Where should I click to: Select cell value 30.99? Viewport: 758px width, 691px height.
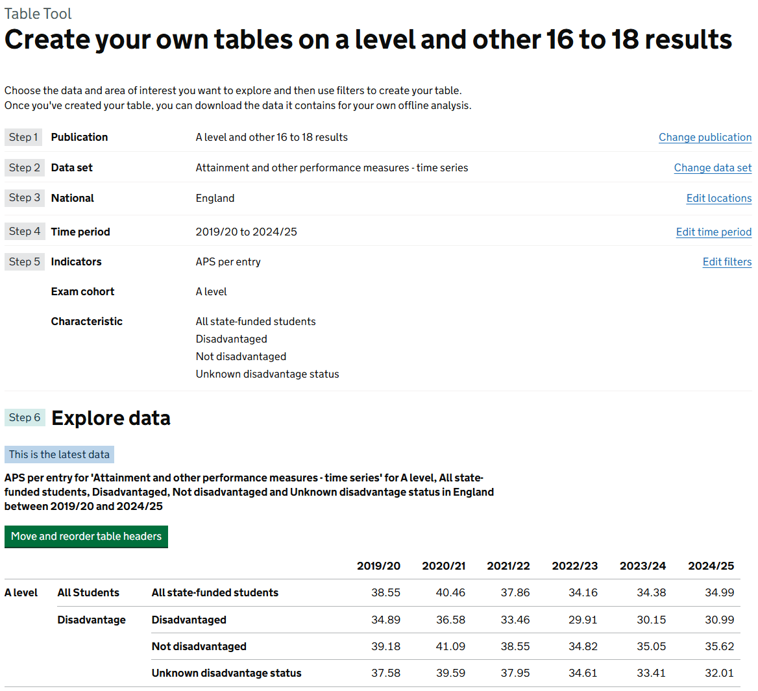point(719,620)
